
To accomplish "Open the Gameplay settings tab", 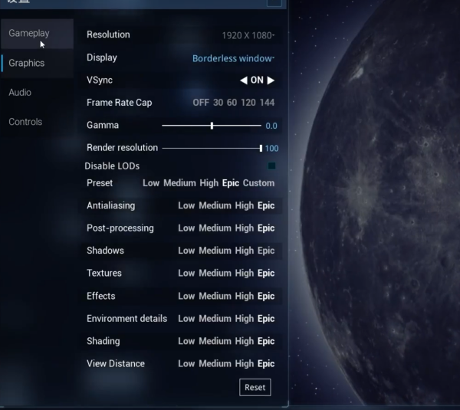I will (37, 34).
